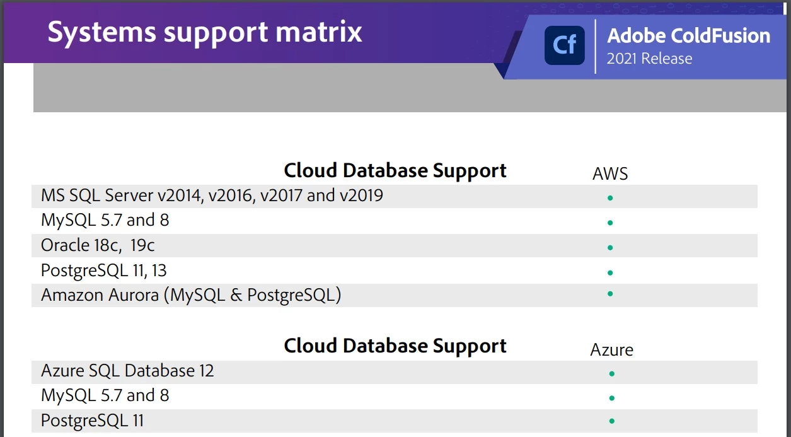Select 'MySQL 5.7 and 8' in AWS table
Image resolution: width=791 pixels, height=437 pixels.
click(395, 221)
